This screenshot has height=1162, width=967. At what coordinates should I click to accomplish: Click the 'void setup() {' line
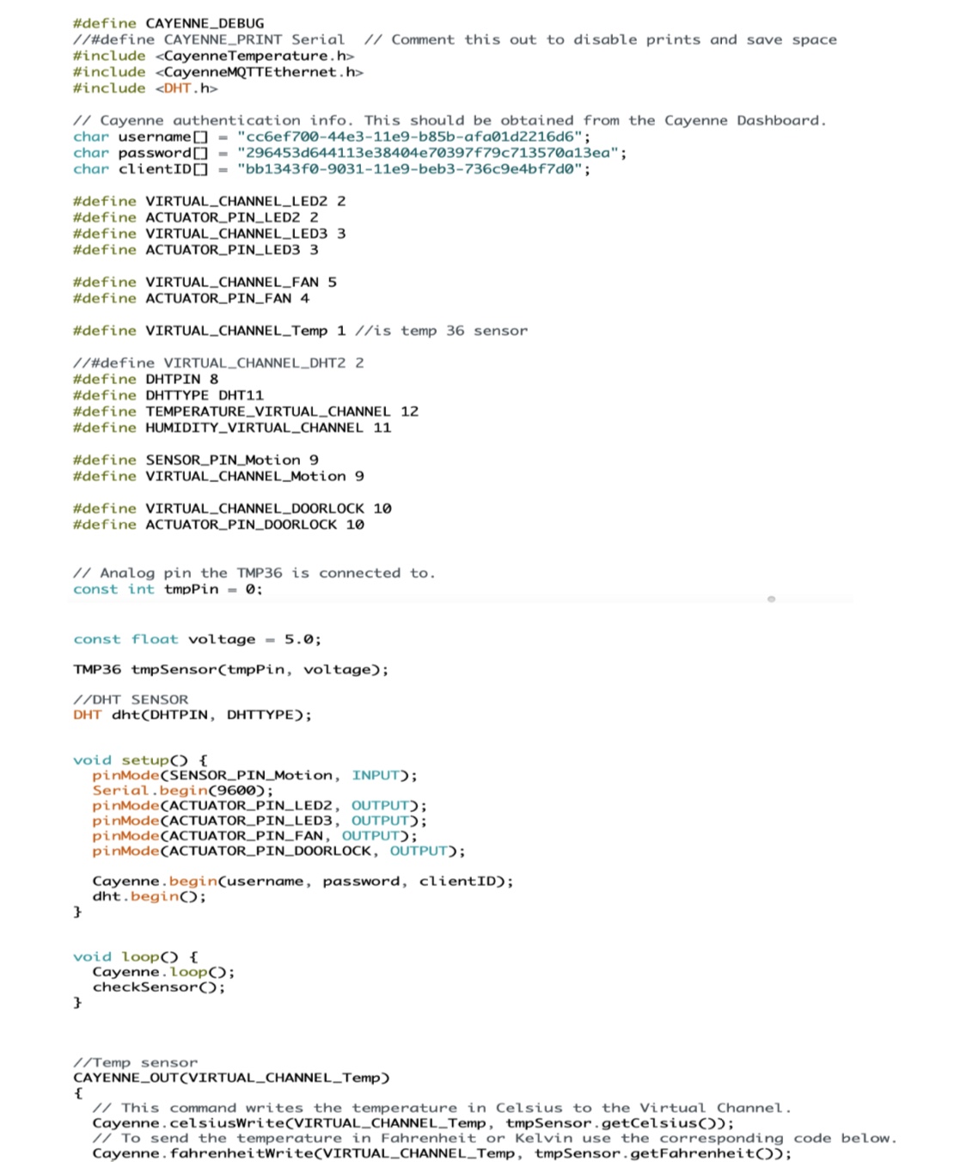(140, 761)
